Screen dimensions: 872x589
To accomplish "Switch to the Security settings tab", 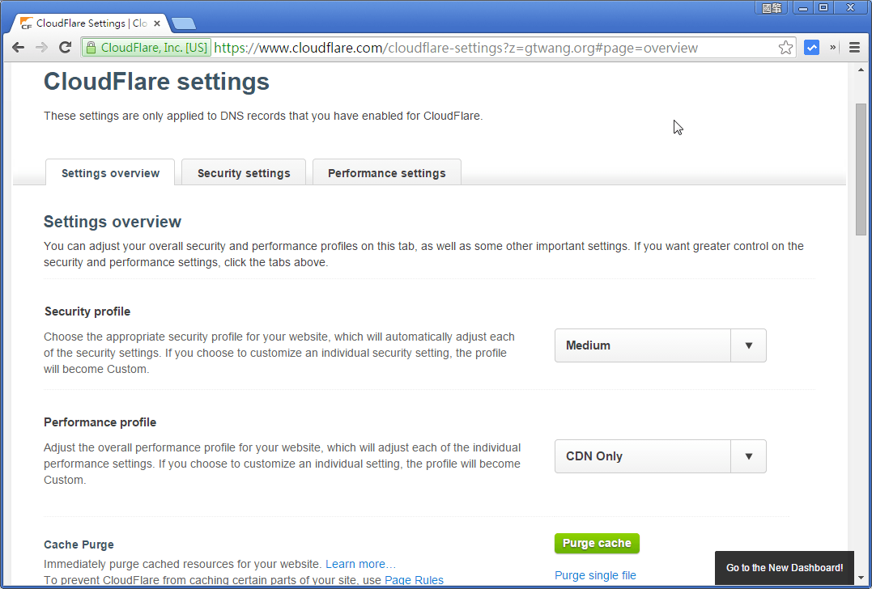I will 243,172.
